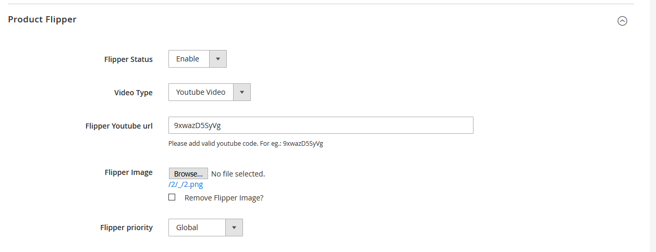Click the Video Type dropdown arrow
The width and height of the screenshot is (656, 252).
(x=241, y=92)
